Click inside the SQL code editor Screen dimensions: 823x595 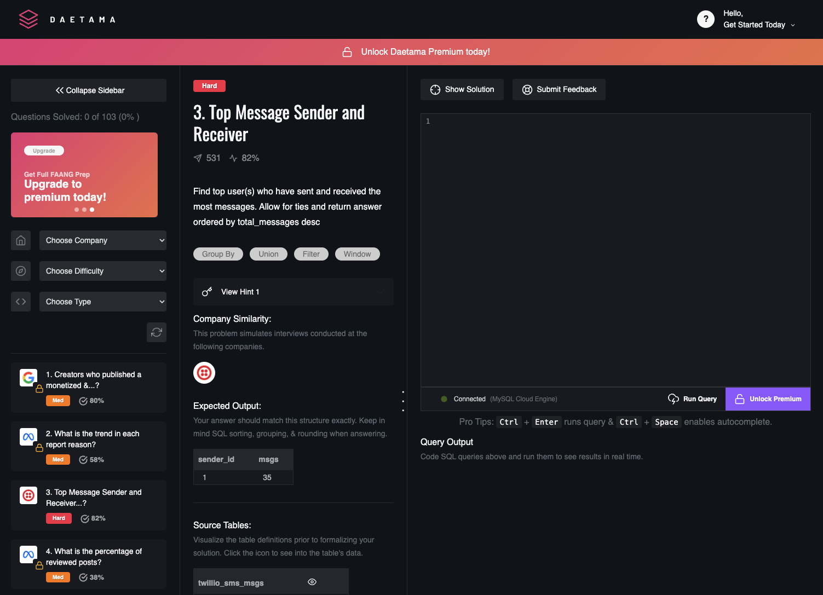click(615, 246)
